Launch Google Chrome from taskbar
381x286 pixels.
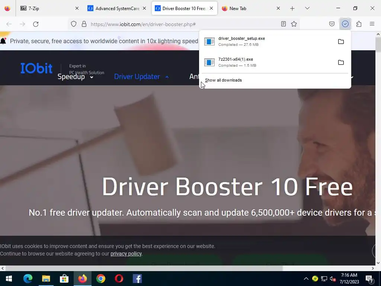[100, 279]
